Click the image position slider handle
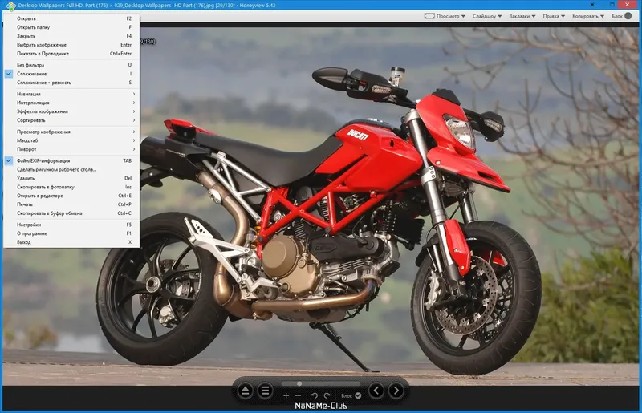The height and width of the screenshot is (413, 642). pos(299,384)
